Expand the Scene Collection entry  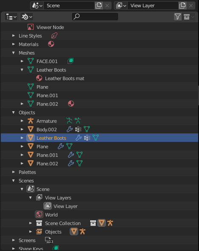(30, 223)
